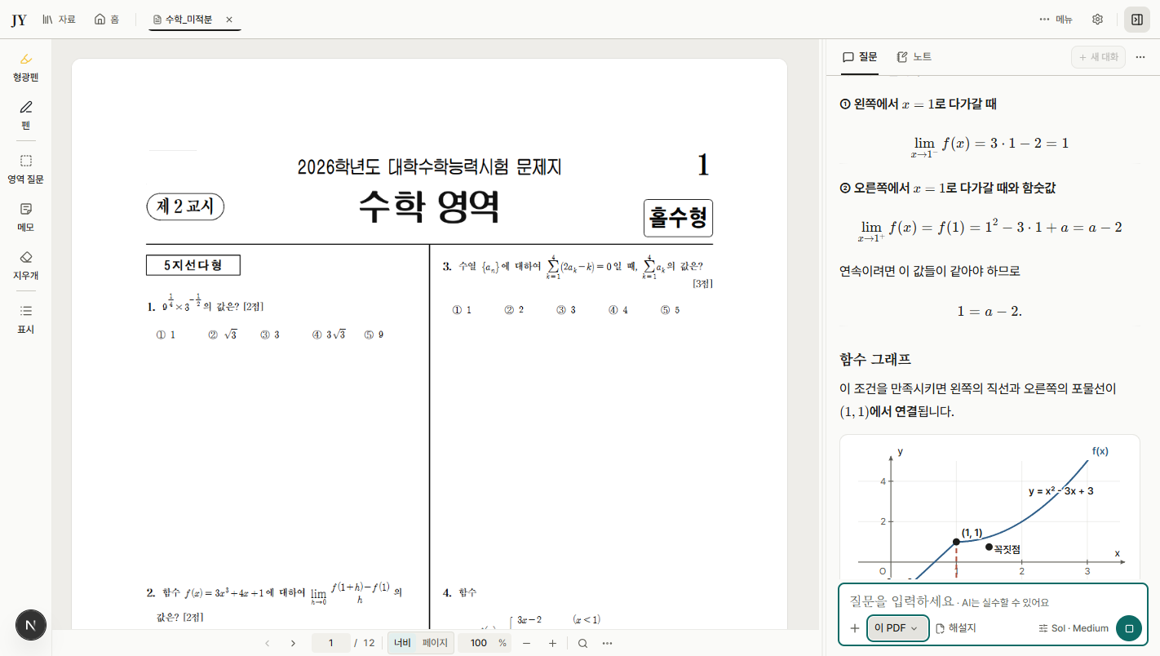Expand the 이 PDF context dropdown

[x=897, y=628]
